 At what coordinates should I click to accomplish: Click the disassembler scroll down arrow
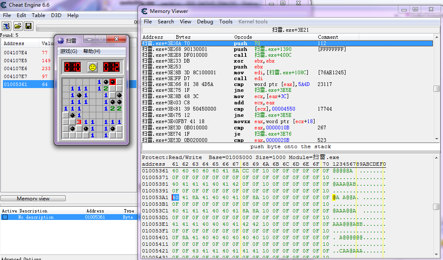coord(436,139)
